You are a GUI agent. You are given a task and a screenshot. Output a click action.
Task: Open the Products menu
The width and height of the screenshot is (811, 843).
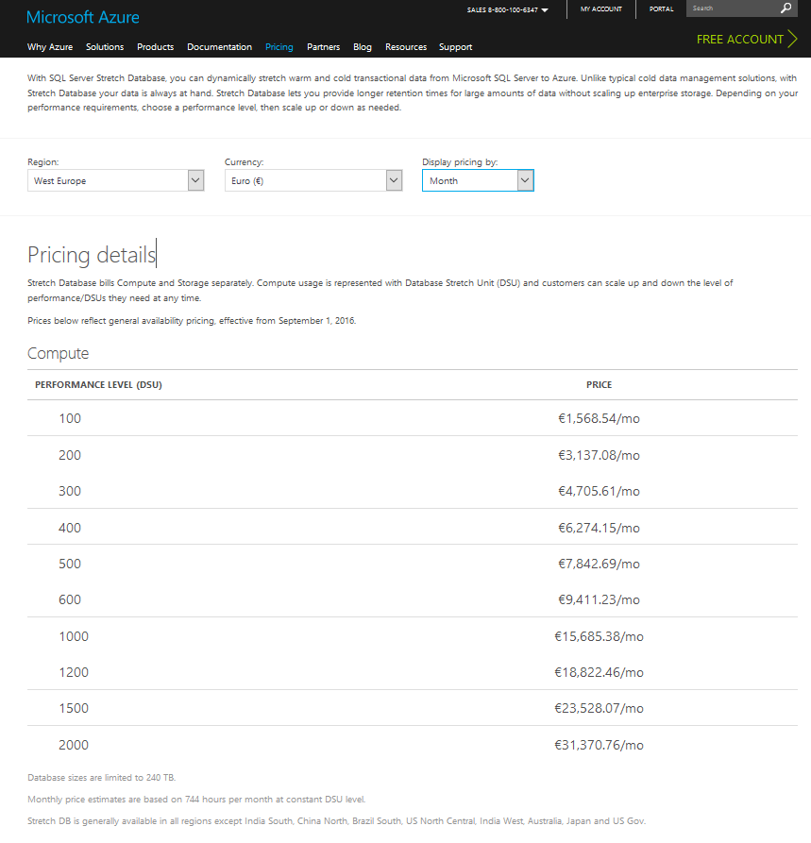(x=156, y=47)
